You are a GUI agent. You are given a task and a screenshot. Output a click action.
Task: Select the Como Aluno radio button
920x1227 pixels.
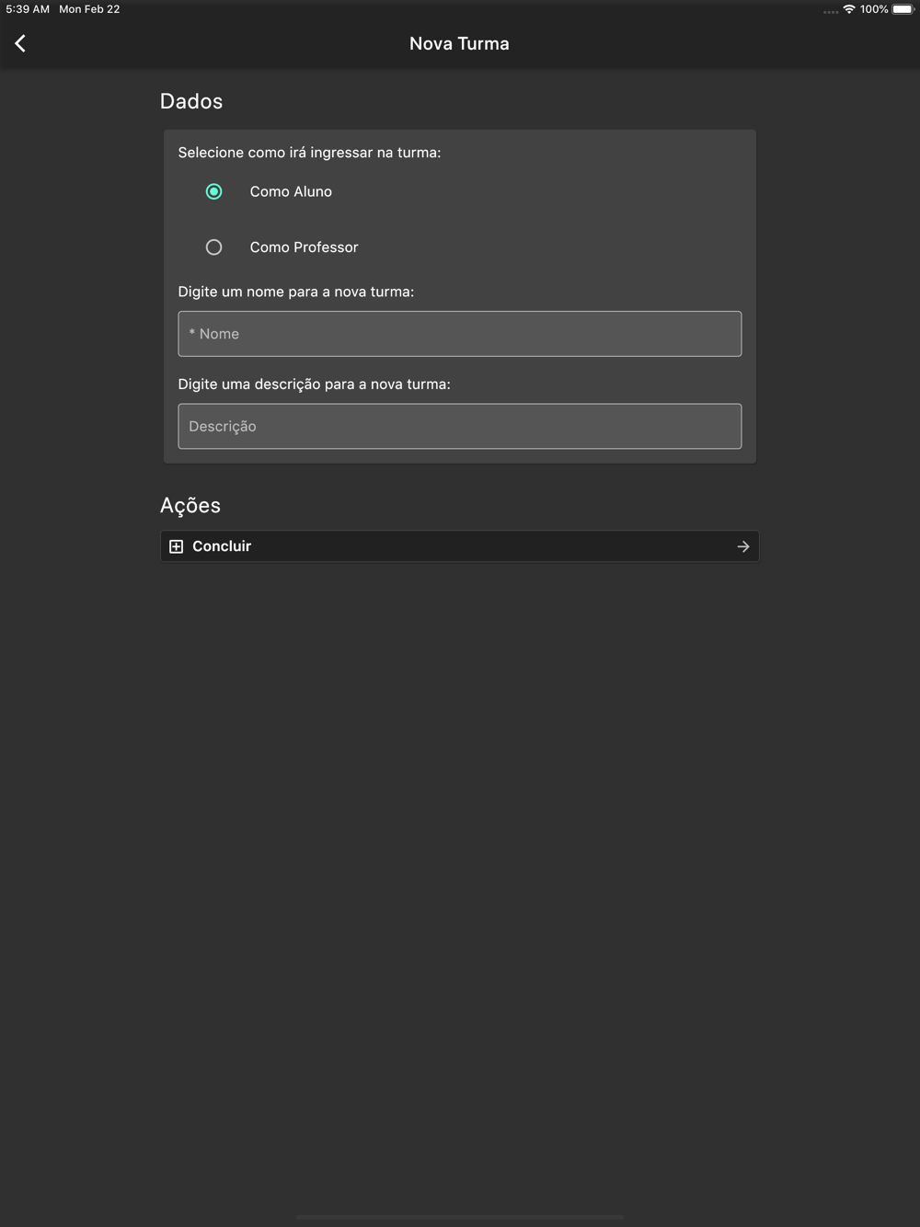213,191
